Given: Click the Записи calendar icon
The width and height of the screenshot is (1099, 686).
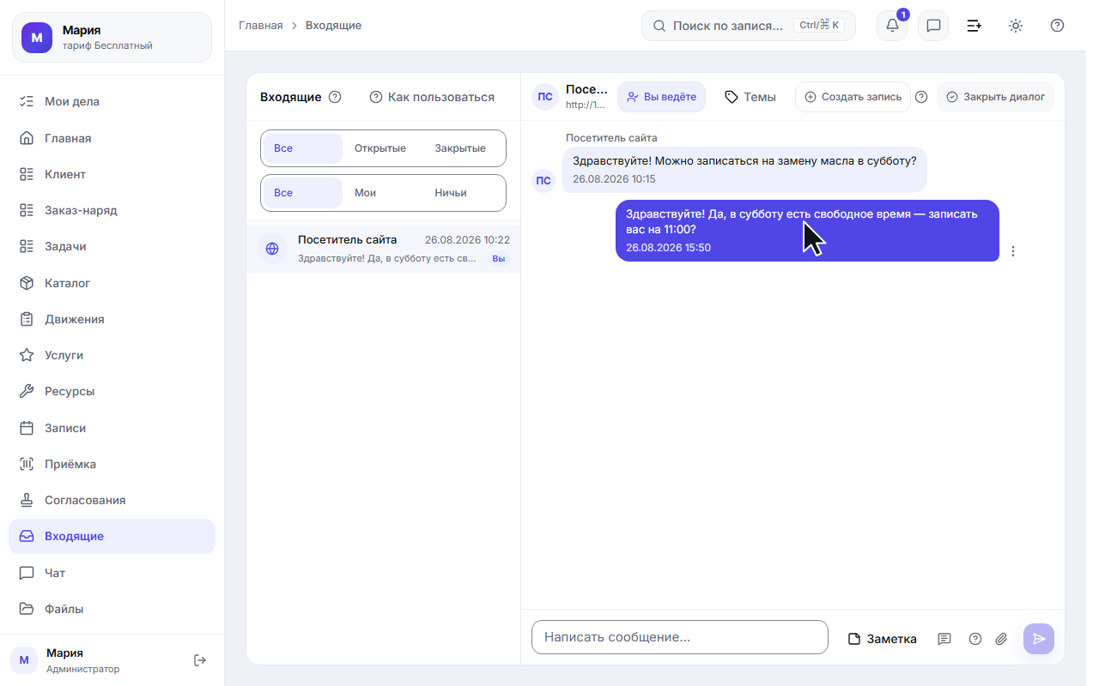Looking at the screenshot, I should point(27,428).
